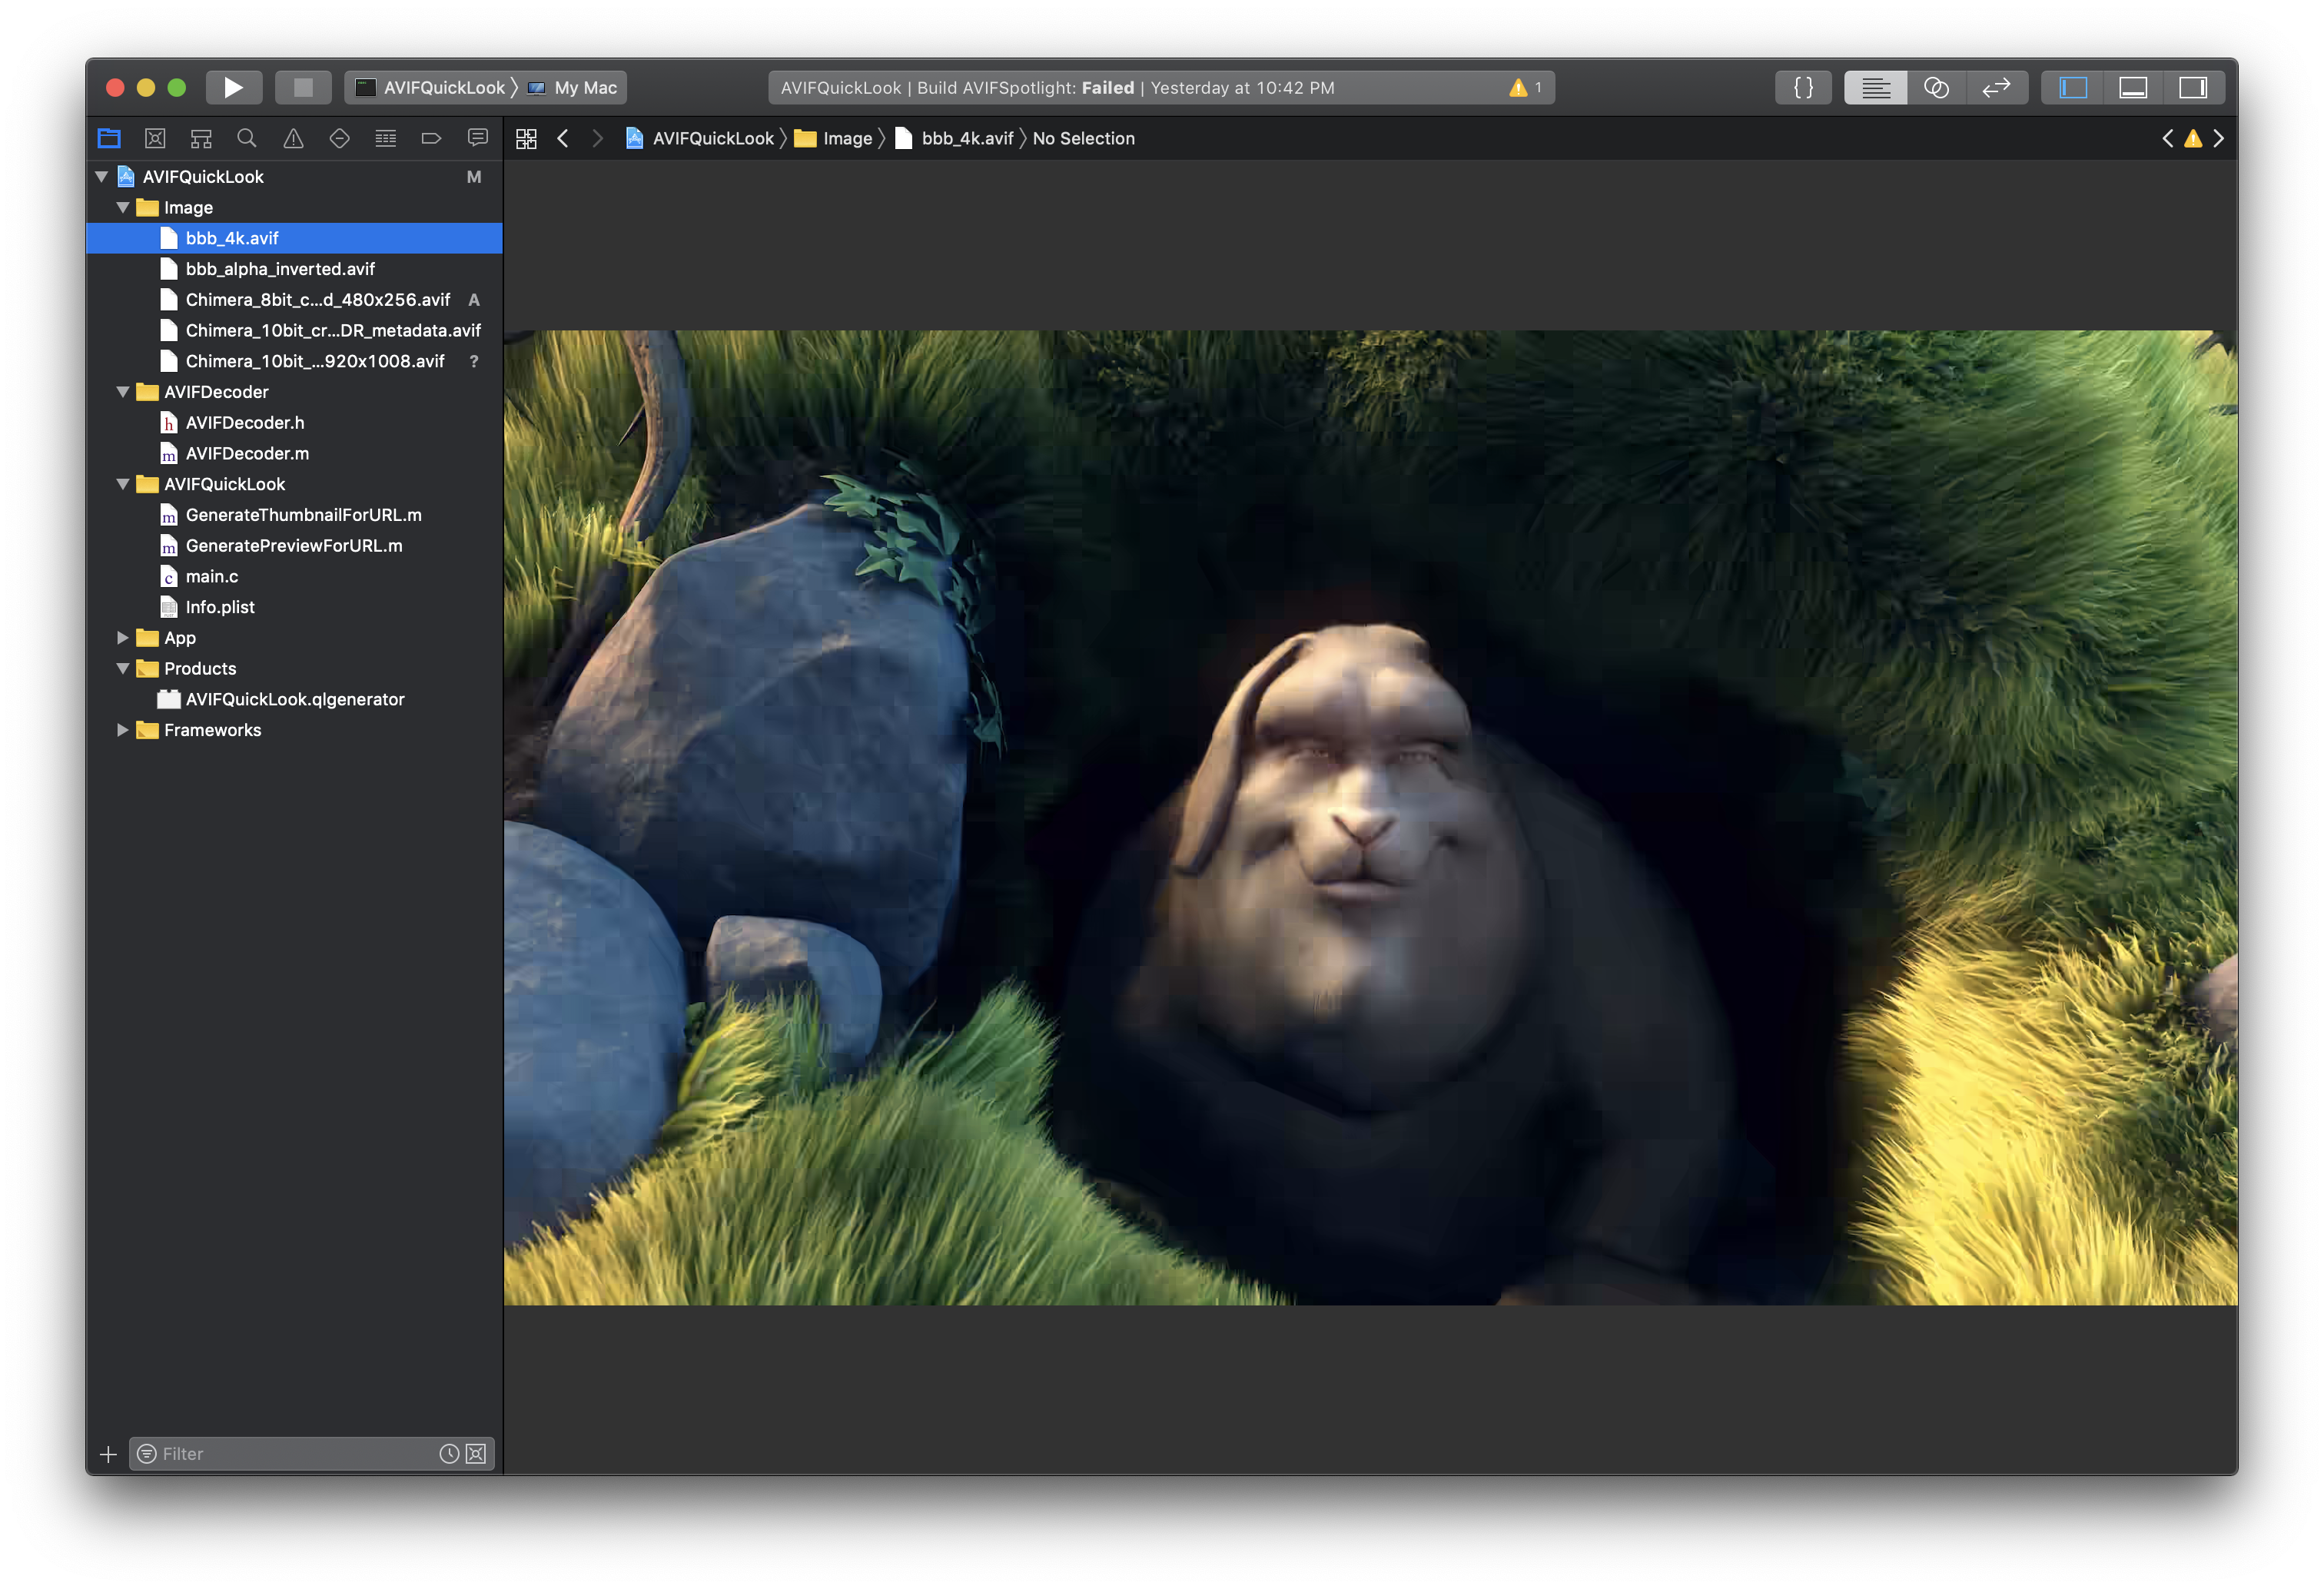Image resolution: width=2324 pixels, height=1589 pixels.
Task: Click the add file plus button
Action: point(108,1455)
